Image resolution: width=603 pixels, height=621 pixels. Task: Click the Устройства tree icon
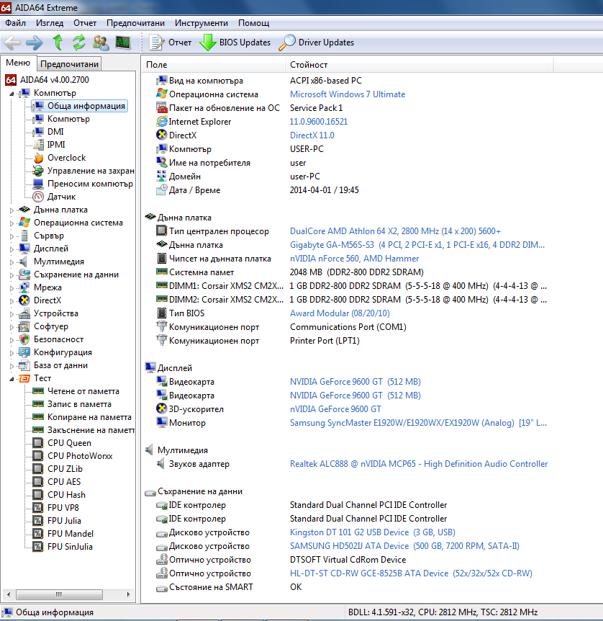pyautogui.click(x=24, y=313)
